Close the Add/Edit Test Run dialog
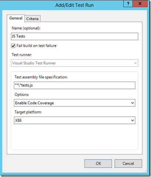The width and height of the screenshot is (151, 177). (140, 4)
